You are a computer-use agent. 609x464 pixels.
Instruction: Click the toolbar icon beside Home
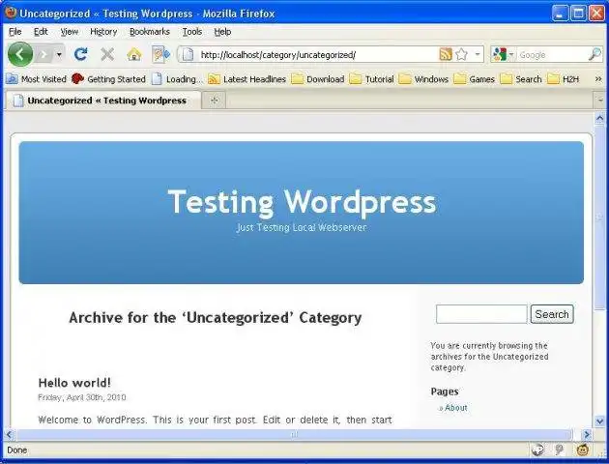coord(160,54)
